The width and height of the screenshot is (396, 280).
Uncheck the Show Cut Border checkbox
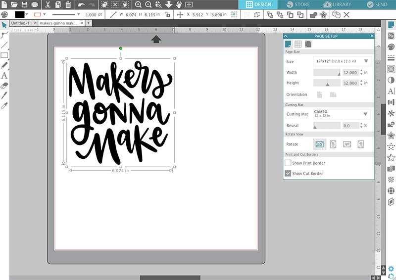point(288,174)
